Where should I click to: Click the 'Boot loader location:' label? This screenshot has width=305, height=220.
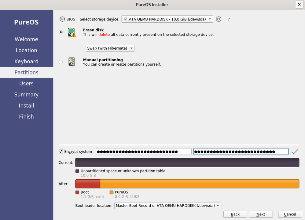[94, 206]
